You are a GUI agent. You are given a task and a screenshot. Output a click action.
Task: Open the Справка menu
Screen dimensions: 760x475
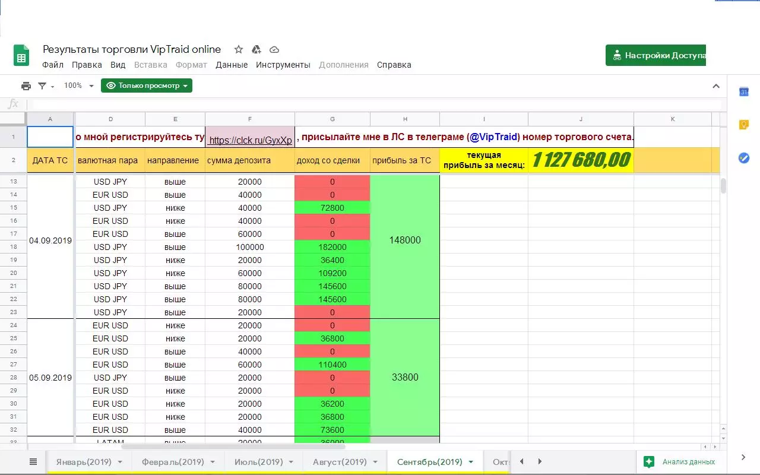point(394,65)
